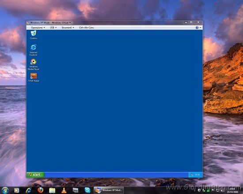Image resolution: width=243 pixels, height=194 pixels.
Task: Open the USB menu
Action: [53, 28]
